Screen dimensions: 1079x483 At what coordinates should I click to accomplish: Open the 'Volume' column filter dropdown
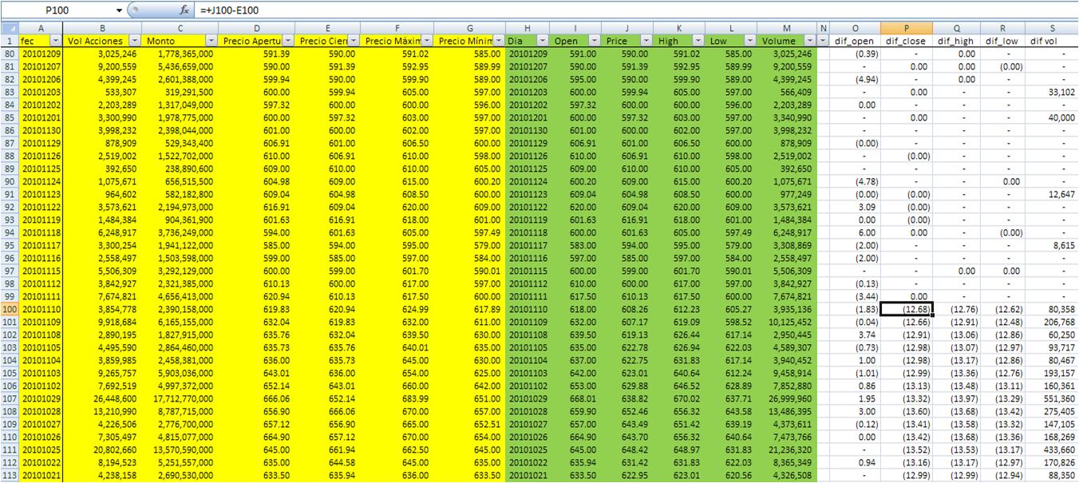[809, 40]
